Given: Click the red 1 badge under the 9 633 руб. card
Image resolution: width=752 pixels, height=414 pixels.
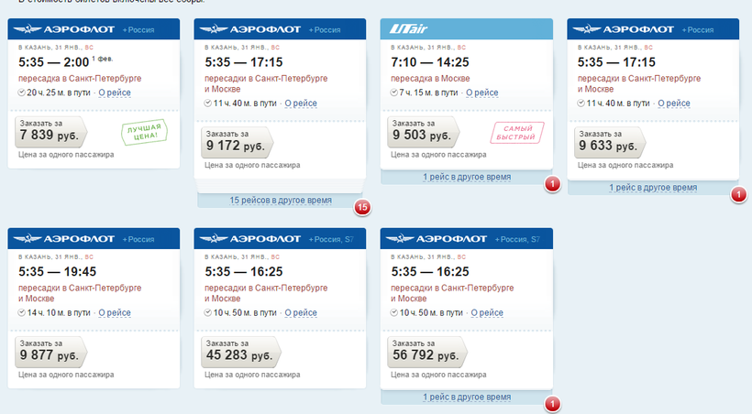Looking at the screenshot, I should 738,194.
